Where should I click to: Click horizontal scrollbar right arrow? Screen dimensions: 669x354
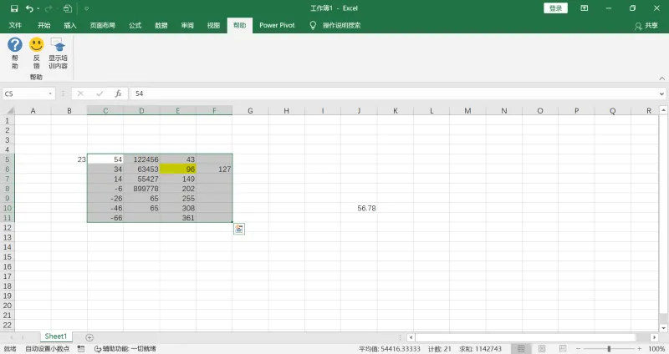(655, 337)
